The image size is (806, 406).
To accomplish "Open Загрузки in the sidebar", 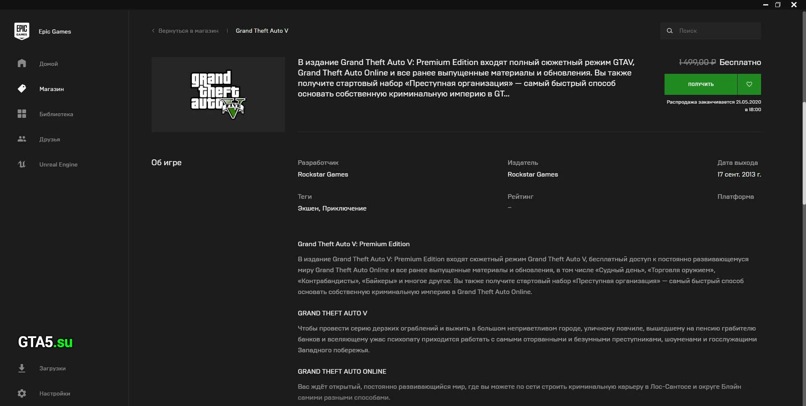I will pos(52,368).
